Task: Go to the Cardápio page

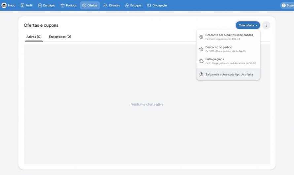Action: 46,5
